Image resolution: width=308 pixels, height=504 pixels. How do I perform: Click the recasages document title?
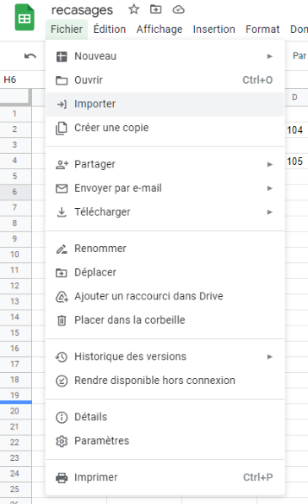(82, 10)
